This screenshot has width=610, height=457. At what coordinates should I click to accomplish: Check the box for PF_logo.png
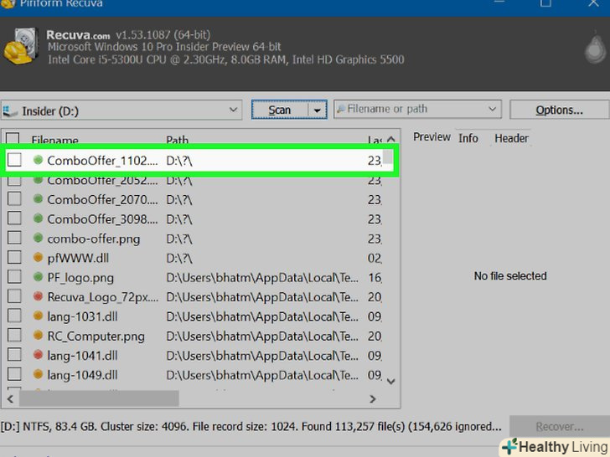(x=14, y=277)
